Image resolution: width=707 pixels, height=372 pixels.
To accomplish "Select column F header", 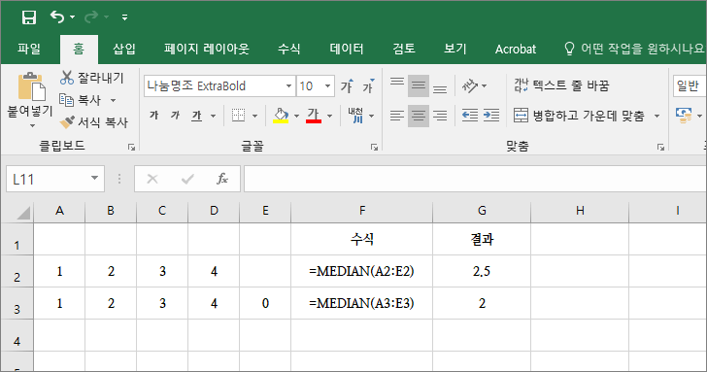I will [x=361, y=211].
